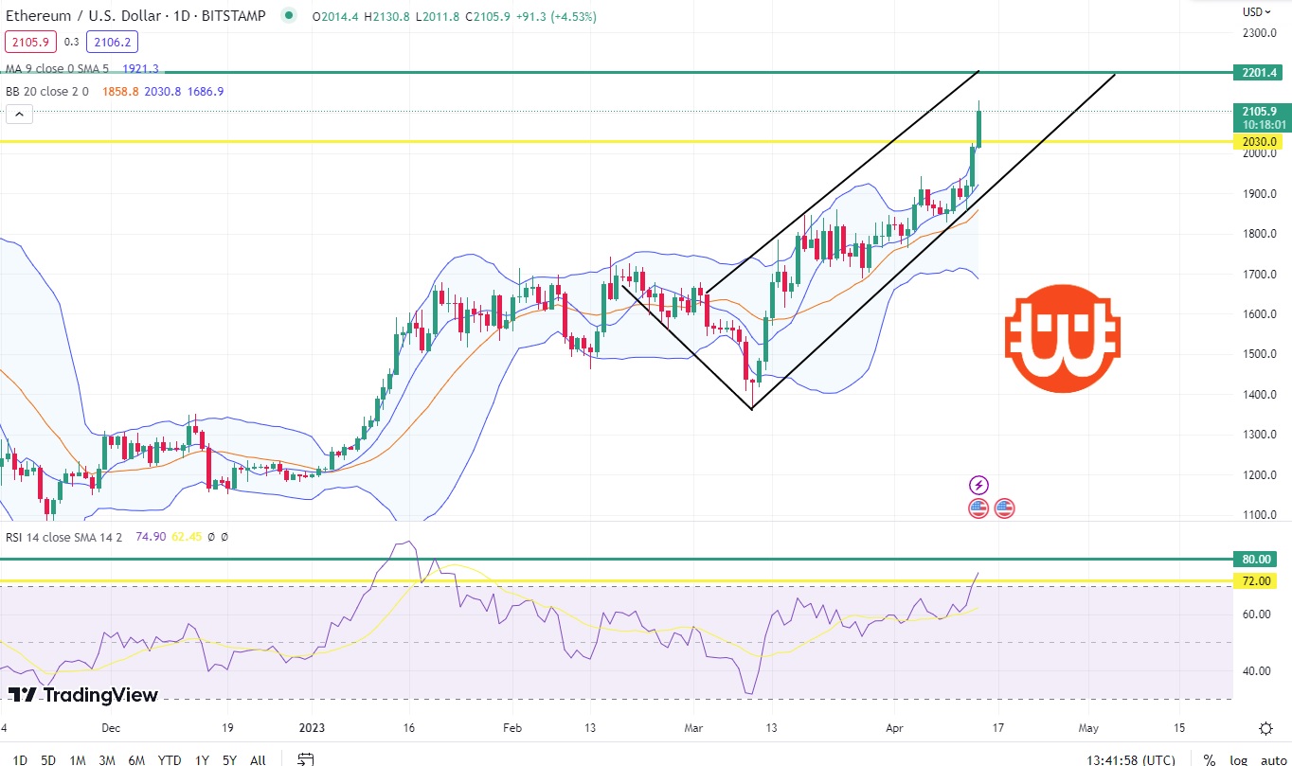The height and width of the screenshot is (766, 1292).
Task: Select the 3M time range
Action: tap(107, 759)
